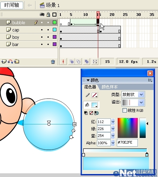158x177 pixels.
Task: Click the 绿 value field 226
Action: (104, 129)
